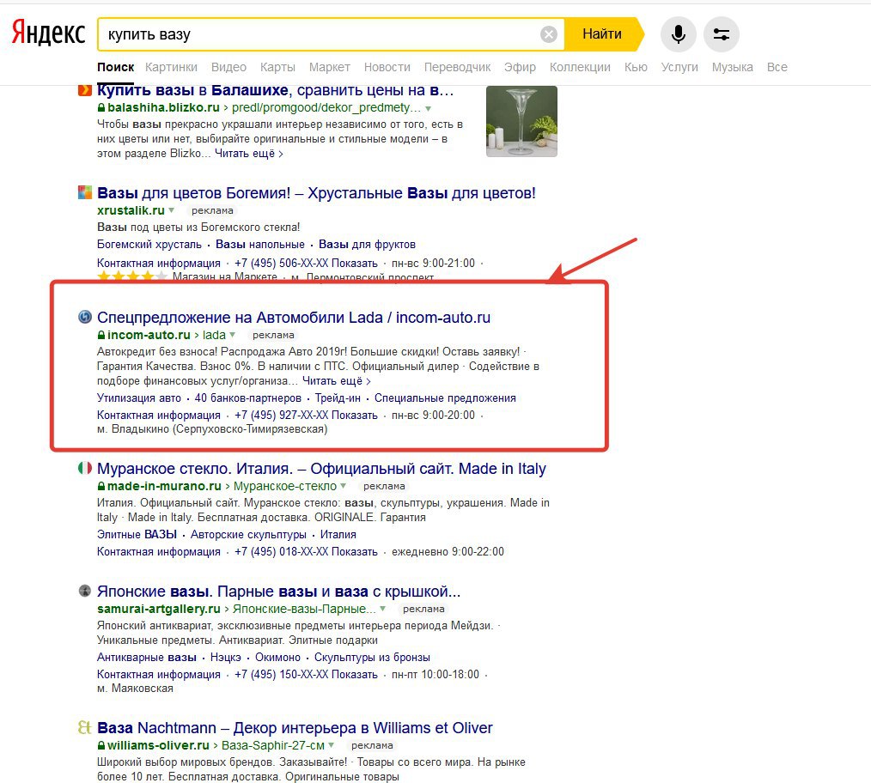Open 'Муранское стекло. Италия.' ad title
Image resolution: width=871 pixels, height=783 pixels.
321,469
